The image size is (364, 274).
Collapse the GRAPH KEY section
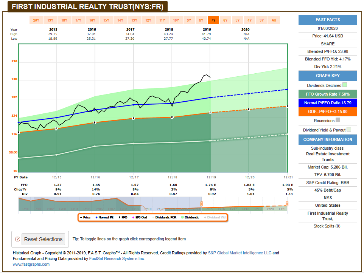327,76
